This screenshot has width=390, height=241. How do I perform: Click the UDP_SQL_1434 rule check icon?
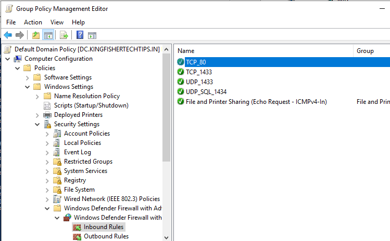tap(181, 91)
